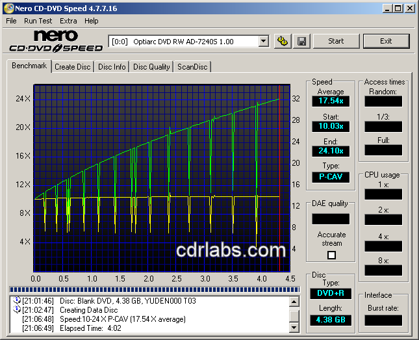Click the Exit button
The height and width of the screenshot is (340, 419).
pyautogui.click(x=386, y=41)
